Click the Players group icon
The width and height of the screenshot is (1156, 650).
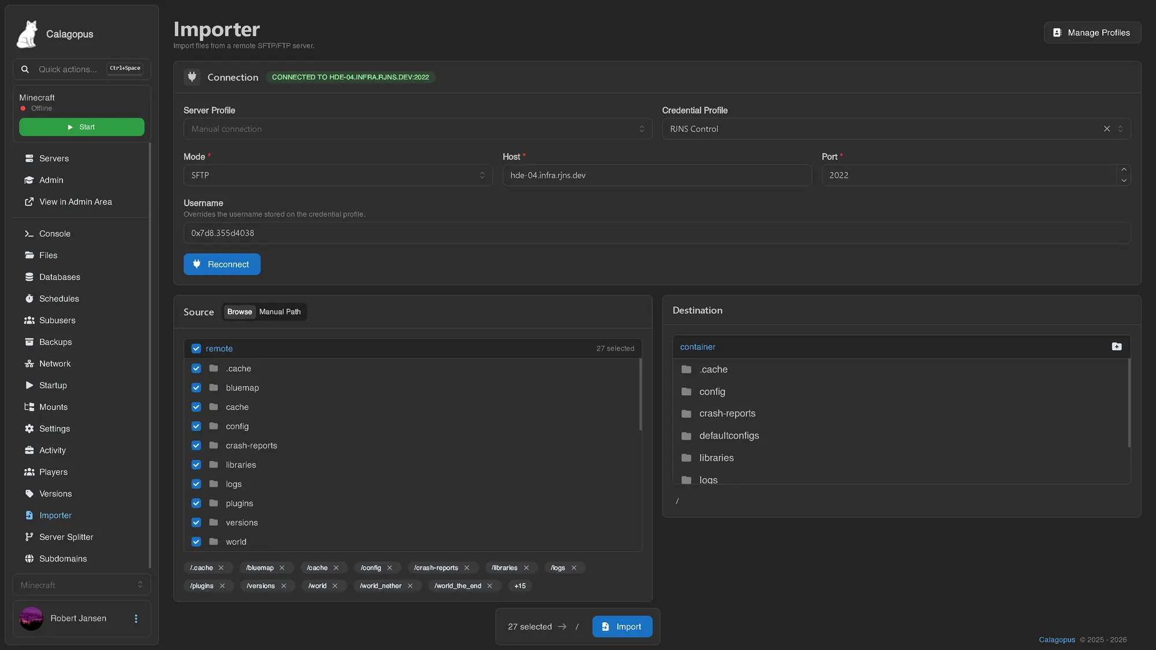29,472
